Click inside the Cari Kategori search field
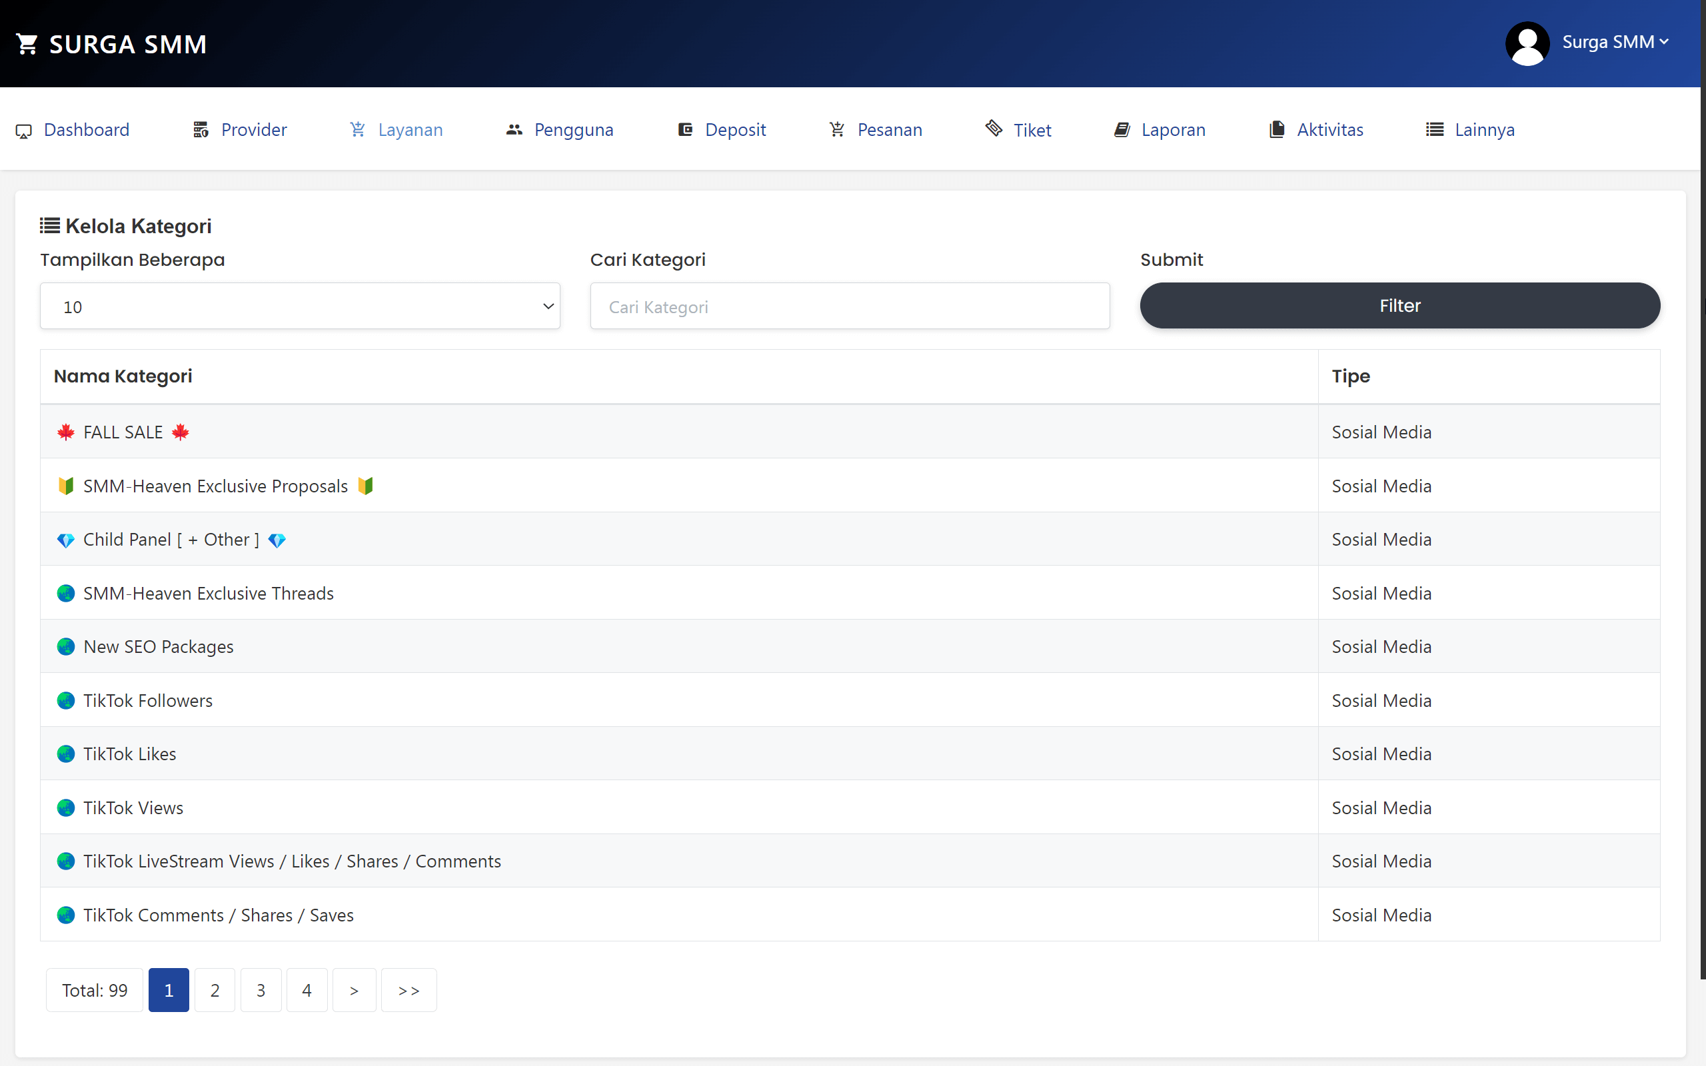The width and height of the screenshot is (1706, 1066). pos(849,306)
